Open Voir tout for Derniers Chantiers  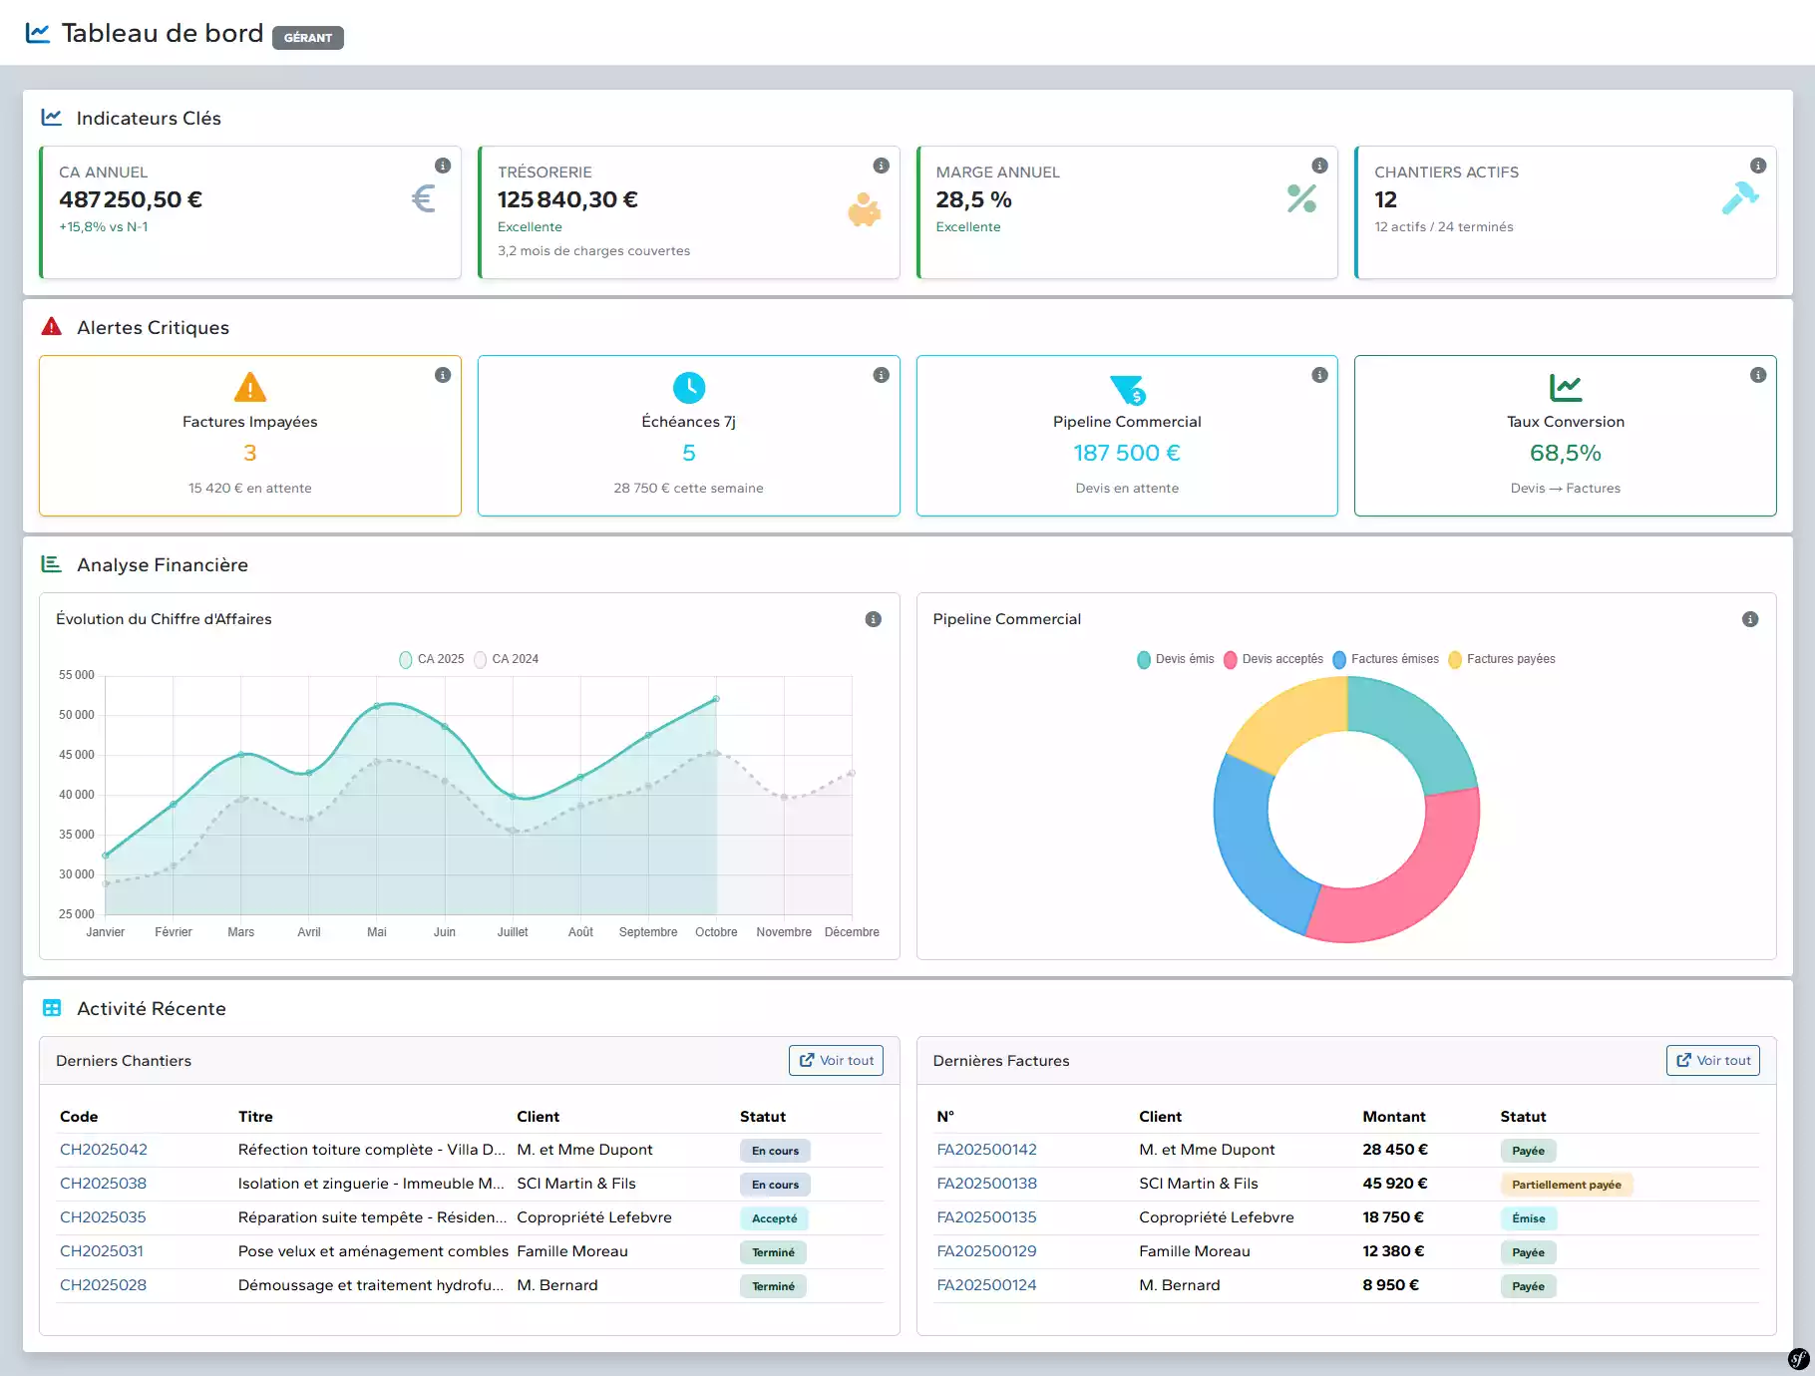tap(836, 1060)
